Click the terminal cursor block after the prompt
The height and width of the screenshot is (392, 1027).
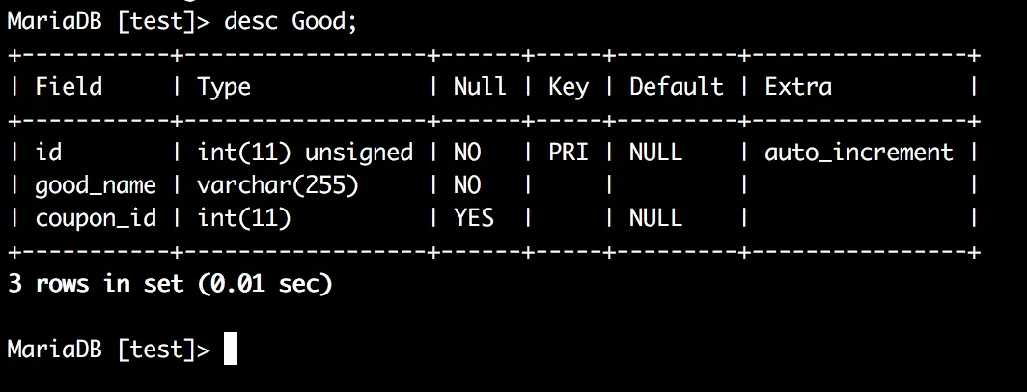[231, 349]
